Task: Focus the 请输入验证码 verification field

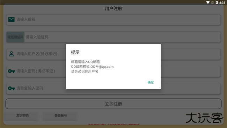Action: tap(122, 37)
